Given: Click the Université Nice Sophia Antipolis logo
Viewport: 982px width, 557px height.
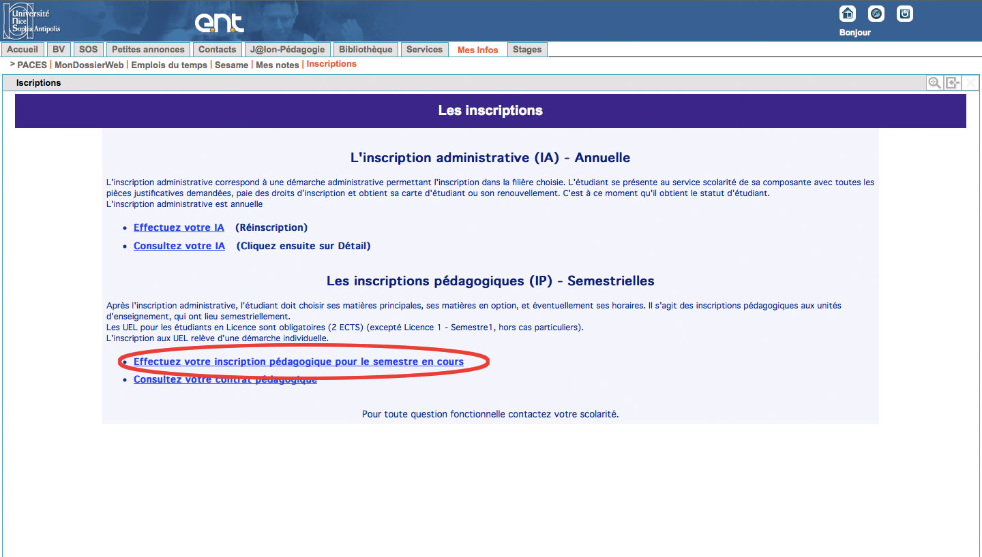Looking at the screenshot, I should click(33, 20).
